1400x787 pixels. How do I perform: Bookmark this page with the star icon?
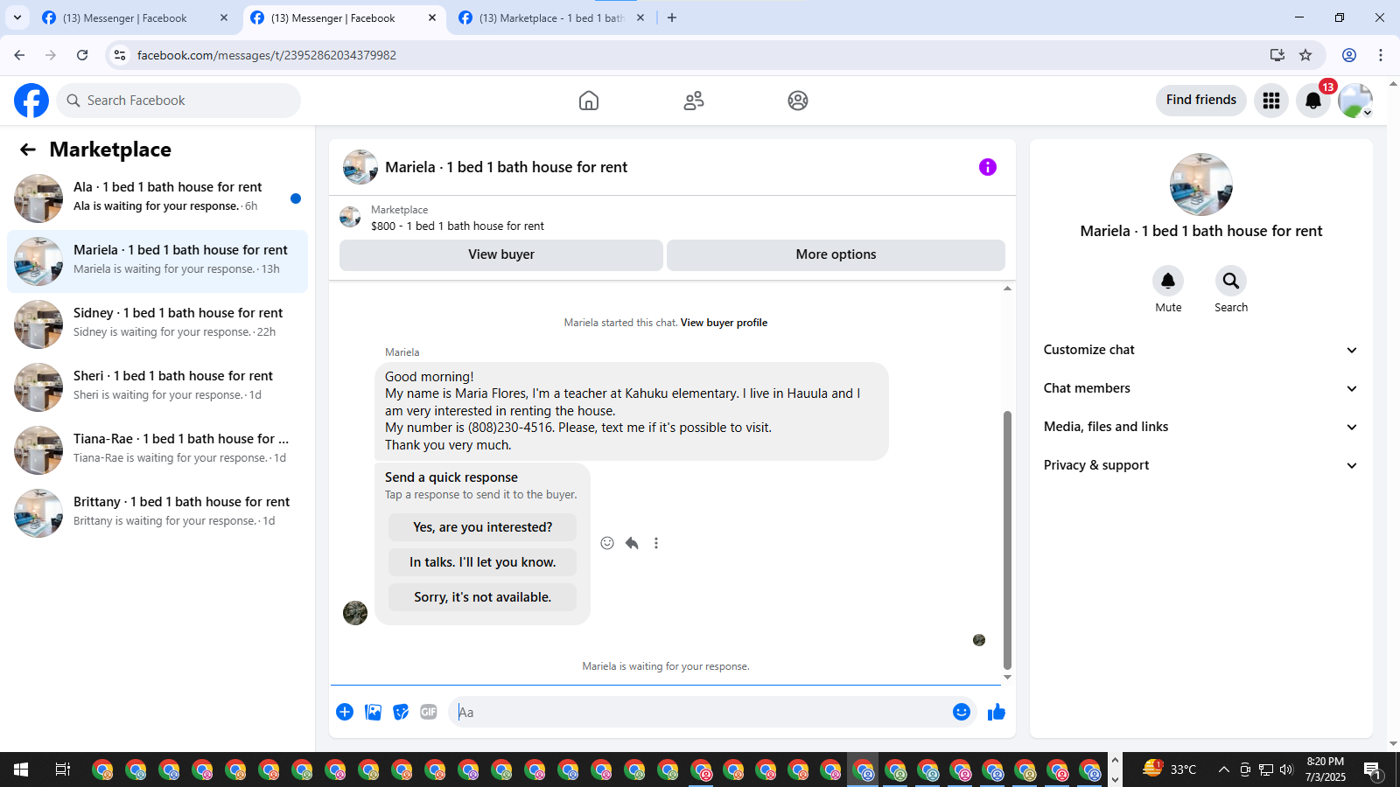pyautogui.click(x=1305, y=55)
